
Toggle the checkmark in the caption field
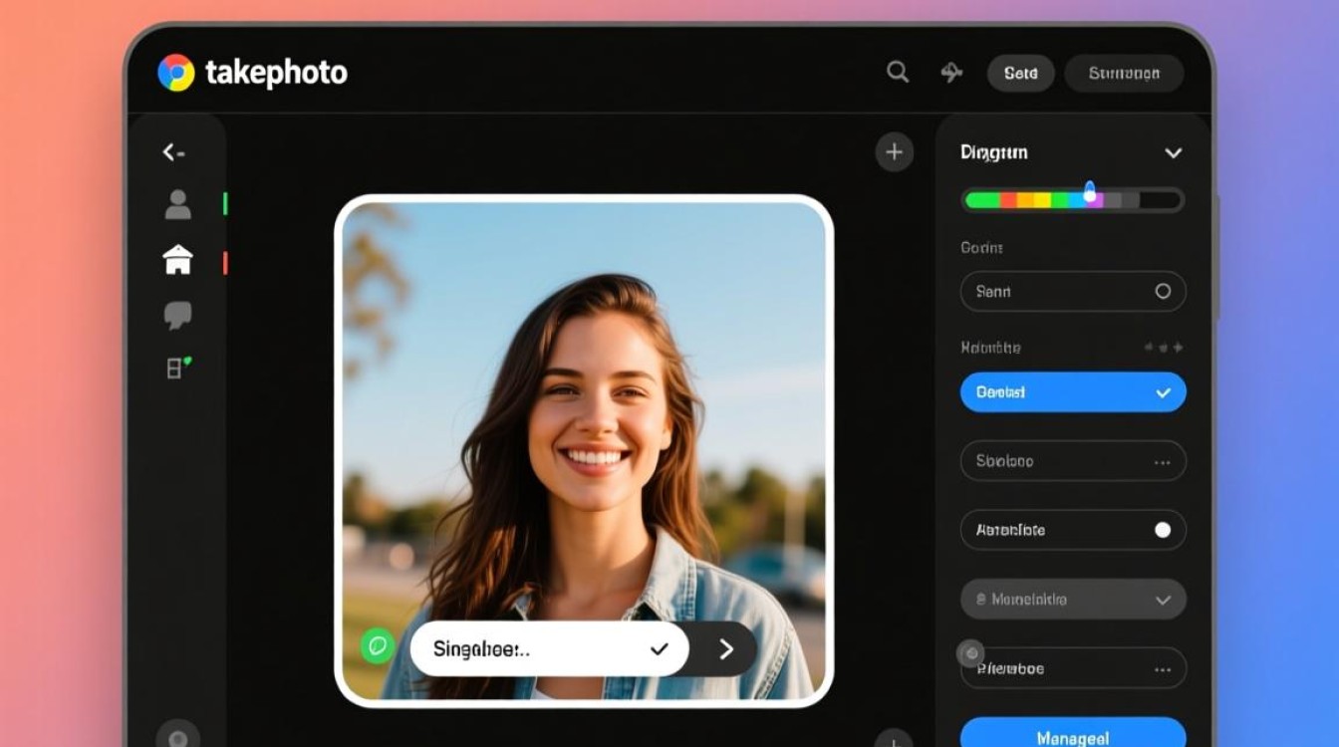pos(659,649)
